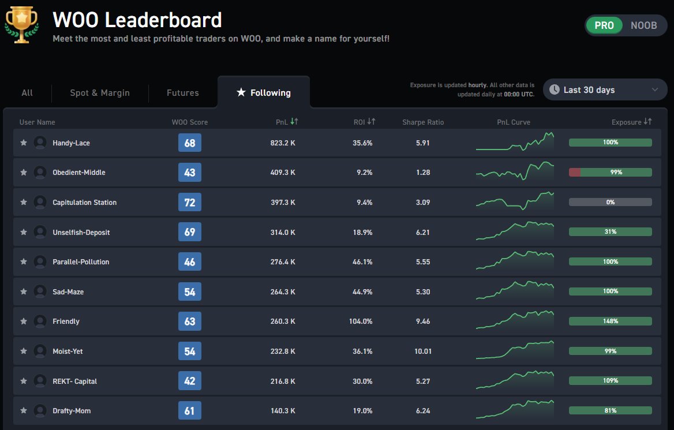This screenshot has width=674, height=430.
Task: Open the Sad-Maze trader profile
Action: 68,291
